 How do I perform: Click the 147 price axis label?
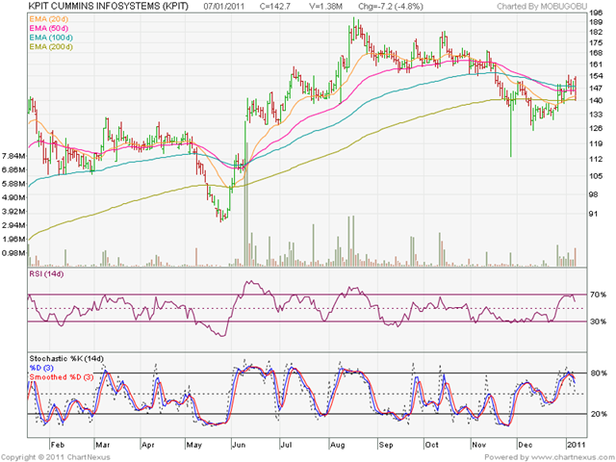(x=596, y=88)
